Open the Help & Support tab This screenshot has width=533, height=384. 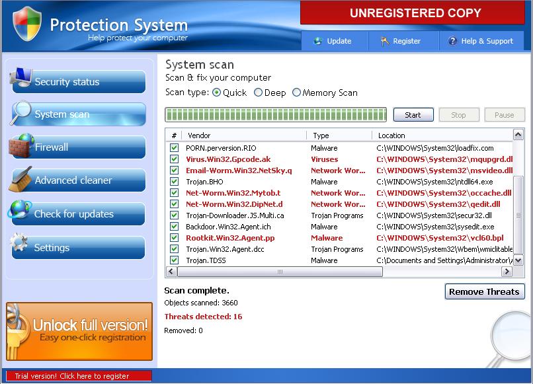click(x=481, y=41)
